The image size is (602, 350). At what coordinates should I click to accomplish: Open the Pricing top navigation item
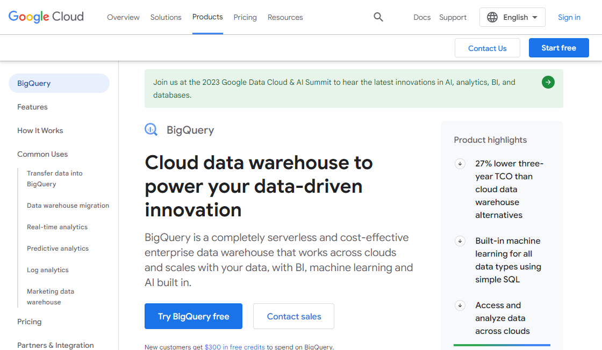click(245, 17)
